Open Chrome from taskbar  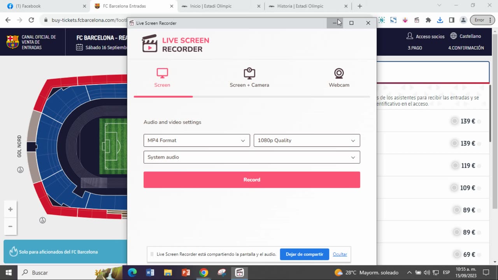[x=204, y=273]
